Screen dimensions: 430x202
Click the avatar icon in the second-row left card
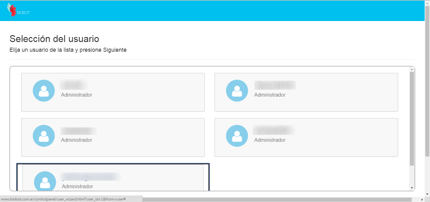pos(44,136)
